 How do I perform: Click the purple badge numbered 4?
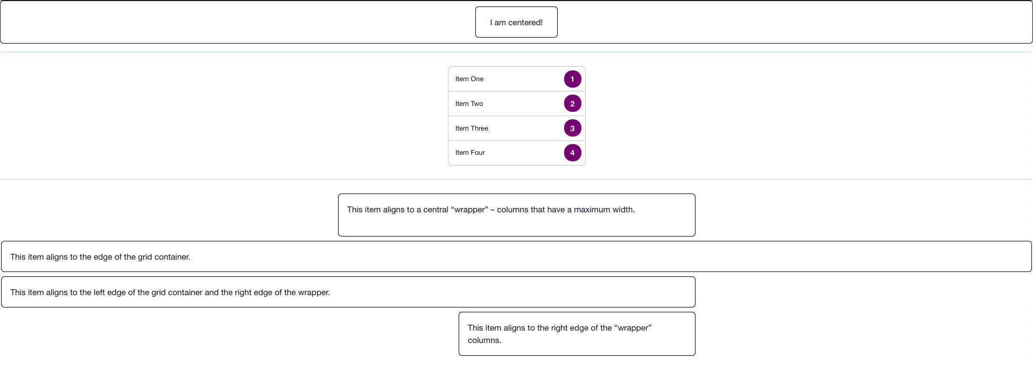tap(572, 153)
